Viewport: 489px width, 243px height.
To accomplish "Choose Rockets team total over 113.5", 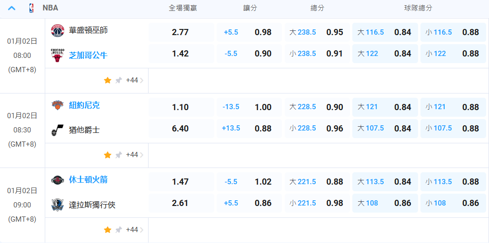I will [385, 182].
